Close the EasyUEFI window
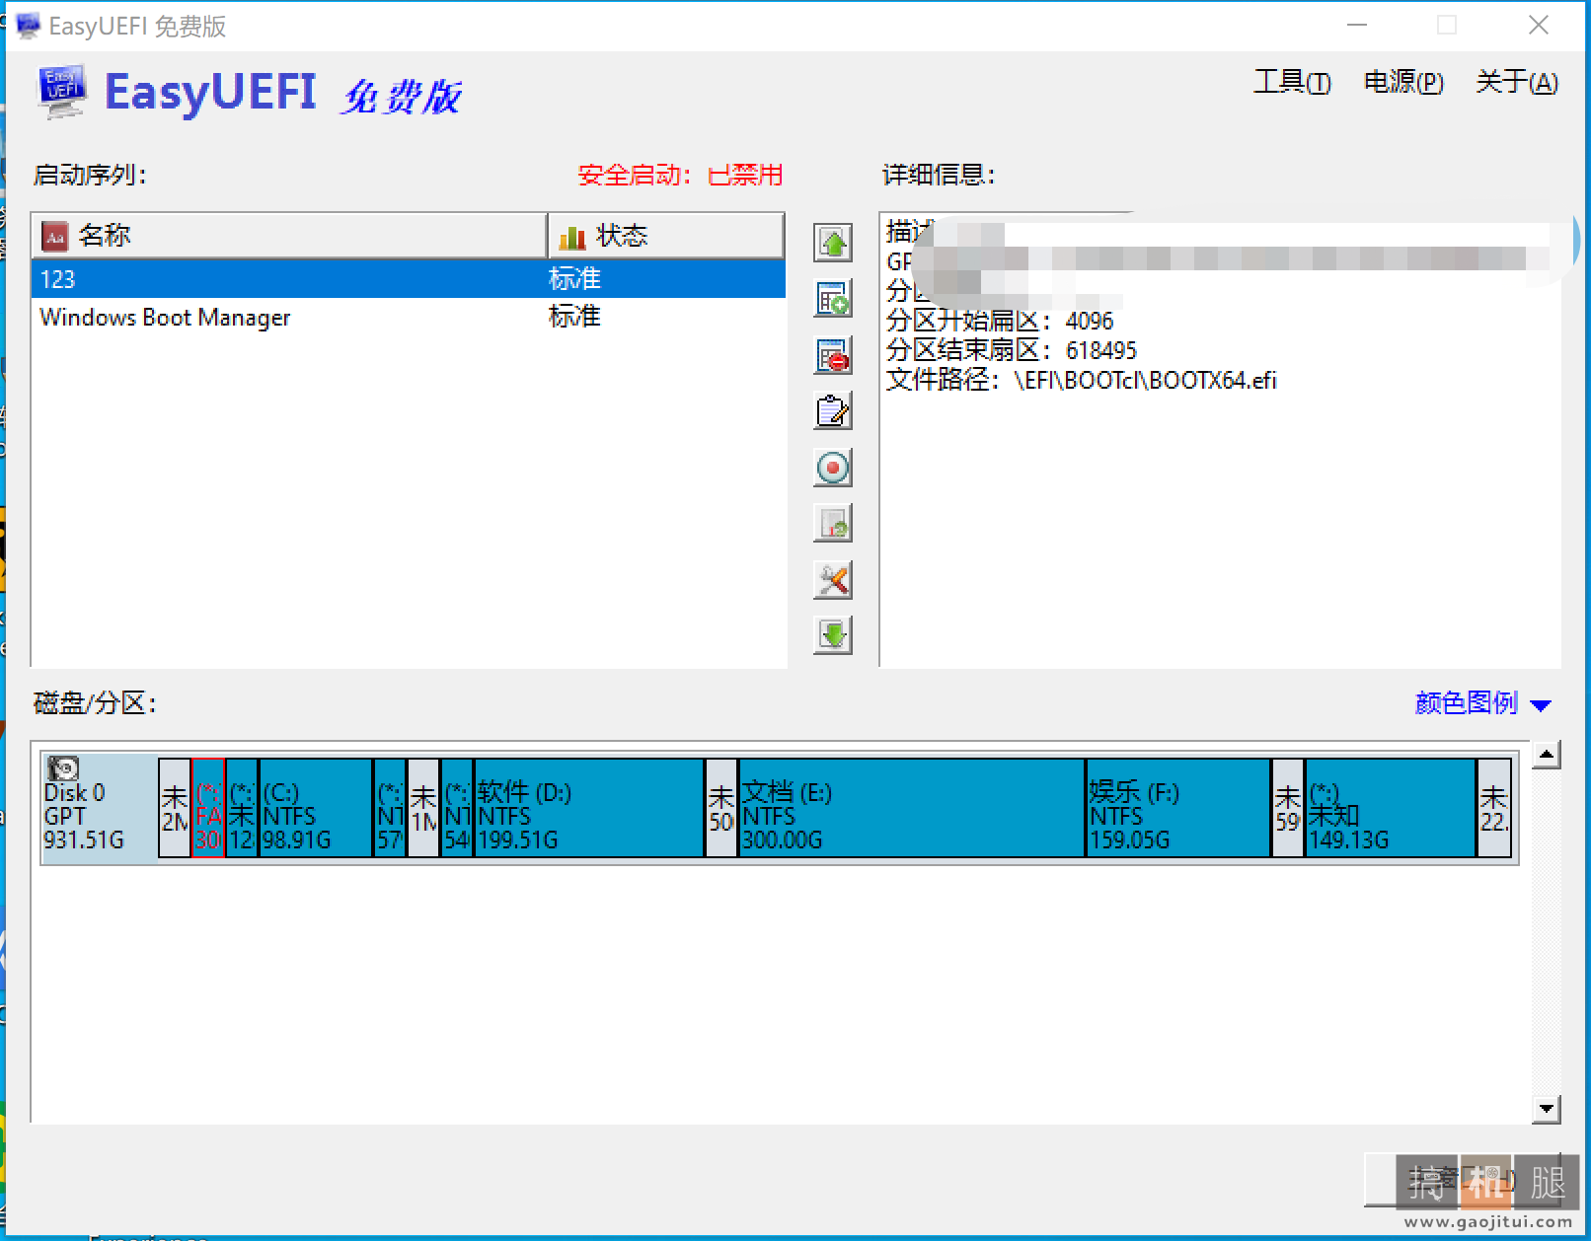The width and height of the screenshot is (1591, 1241). tap(1539, 26)
